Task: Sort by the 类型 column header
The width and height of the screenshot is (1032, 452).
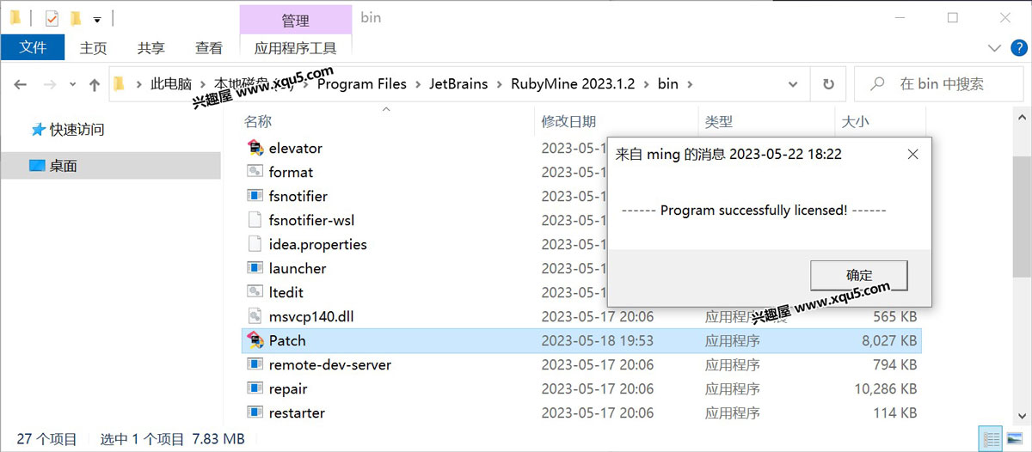Action: 766,122
